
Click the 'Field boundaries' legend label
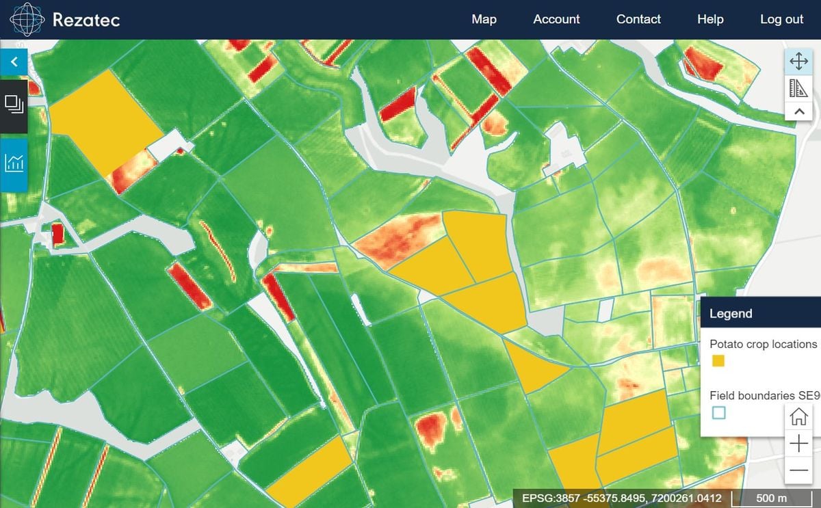pyautogui.click(x=765, y=395)
